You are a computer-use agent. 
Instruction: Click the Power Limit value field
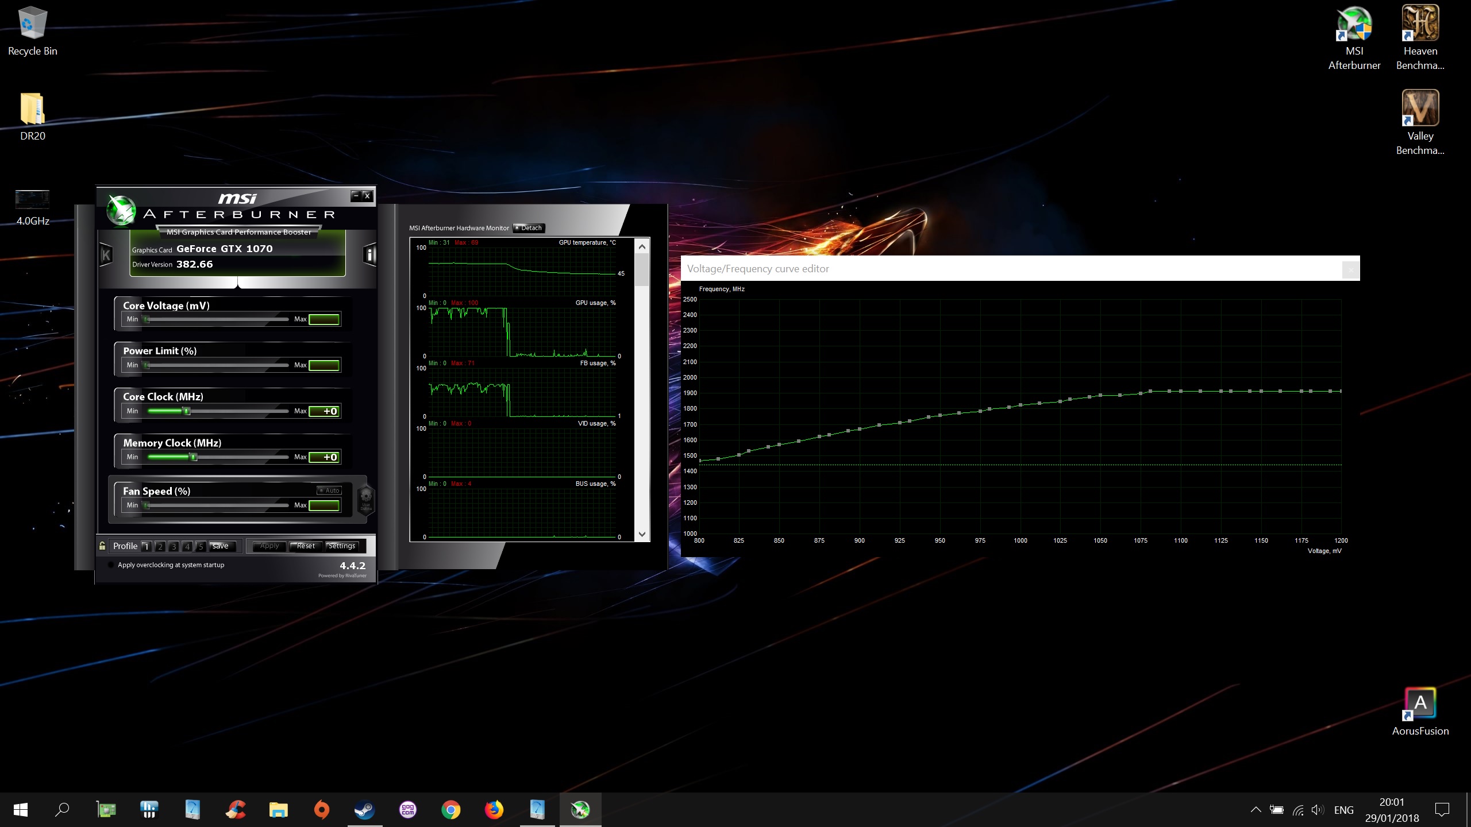point(324,365)
